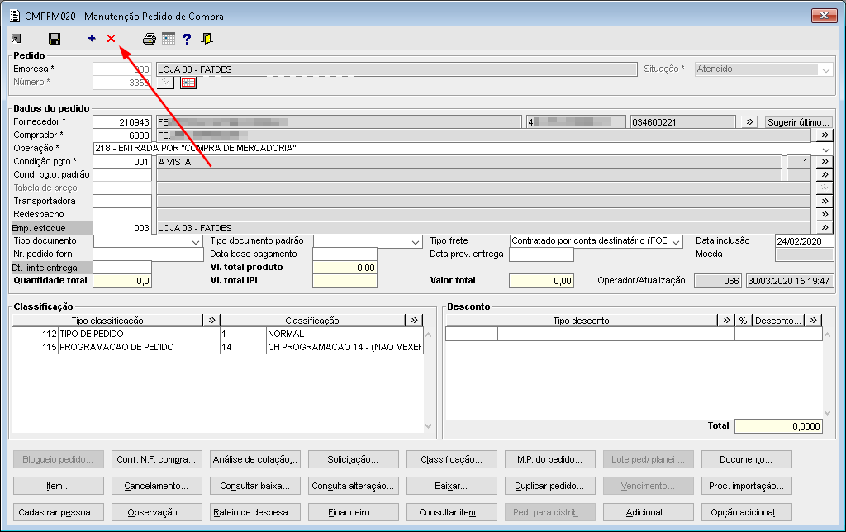The image size is (846, 532).
Task: Open the Tipo documento dropdown
Action: pos(196,242)
